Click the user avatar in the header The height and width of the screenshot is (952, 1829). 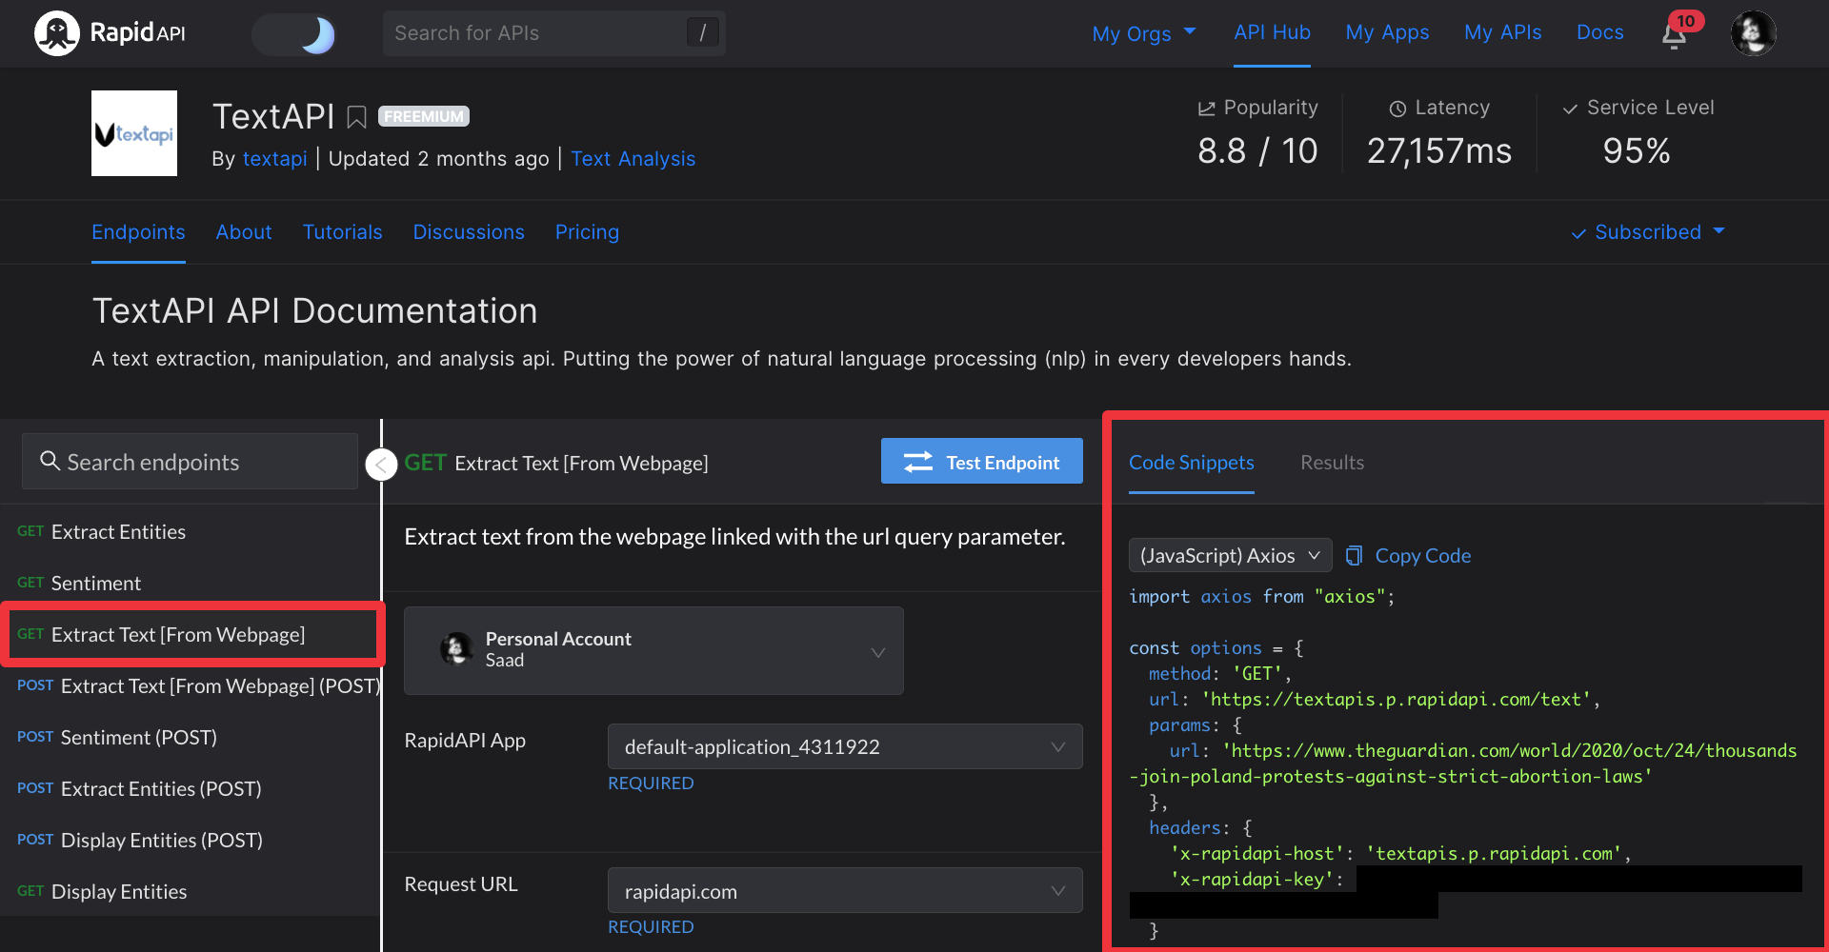(1754, 33)
